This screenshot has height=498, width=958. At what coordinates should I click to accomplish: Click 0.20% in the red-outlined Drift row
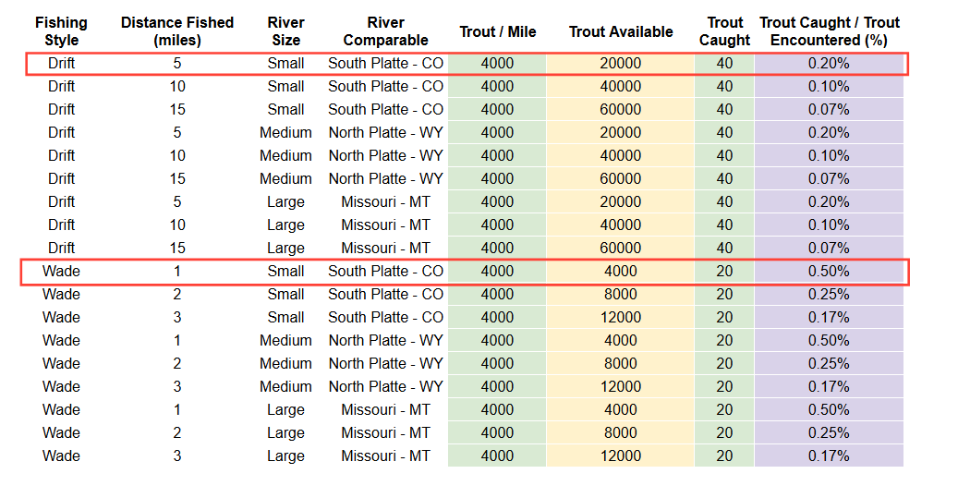coord(829,64)
